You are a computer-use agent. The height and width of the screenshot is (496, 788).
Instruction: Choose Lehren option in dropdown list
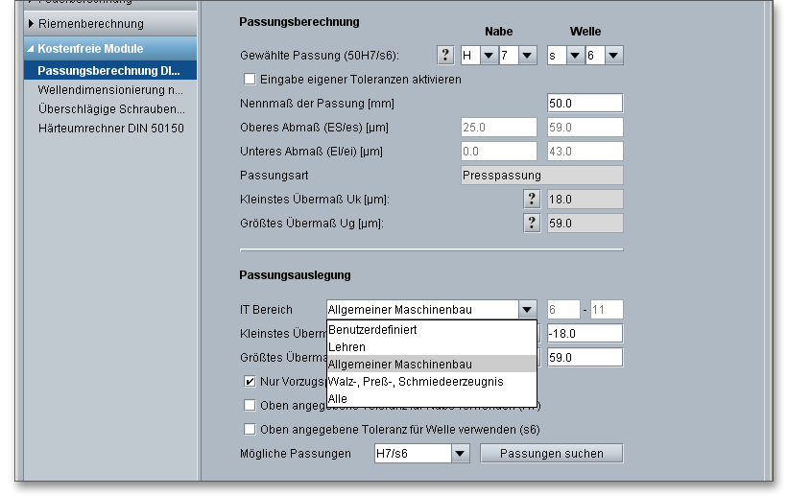[347, 347]
